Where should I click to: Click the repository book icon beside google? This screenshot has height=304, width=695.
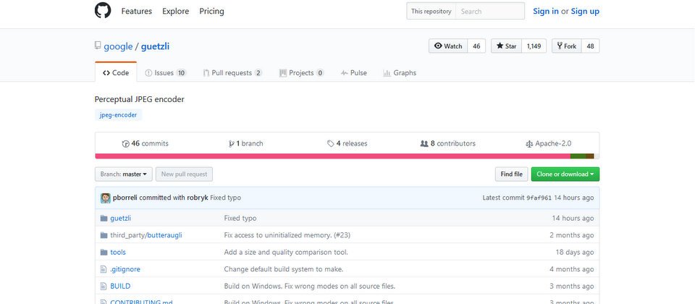click(x=98, y=46)
